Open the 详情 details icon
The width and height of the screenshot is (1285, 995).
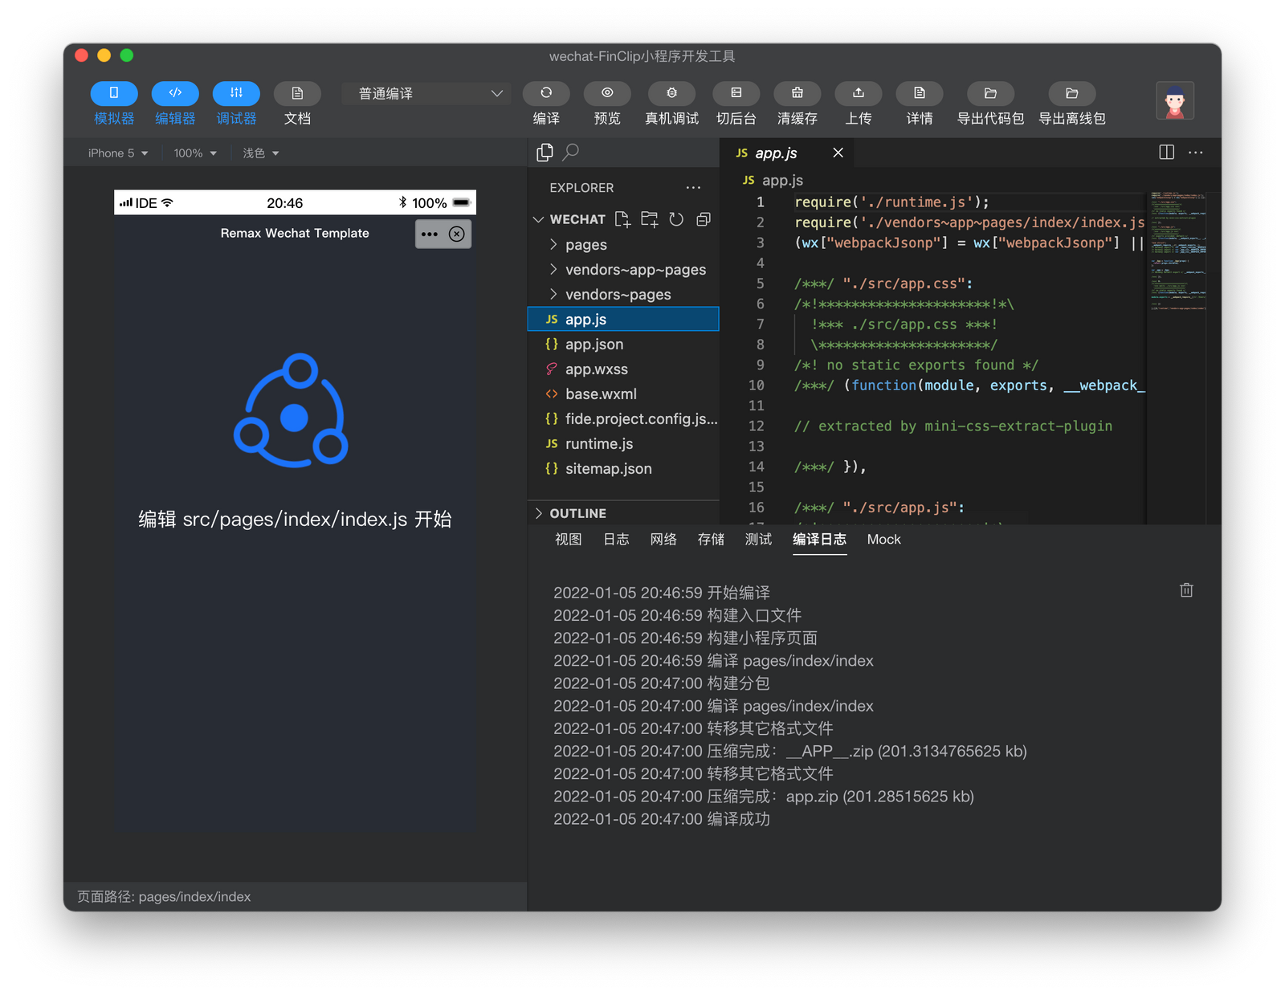point(920,93)
